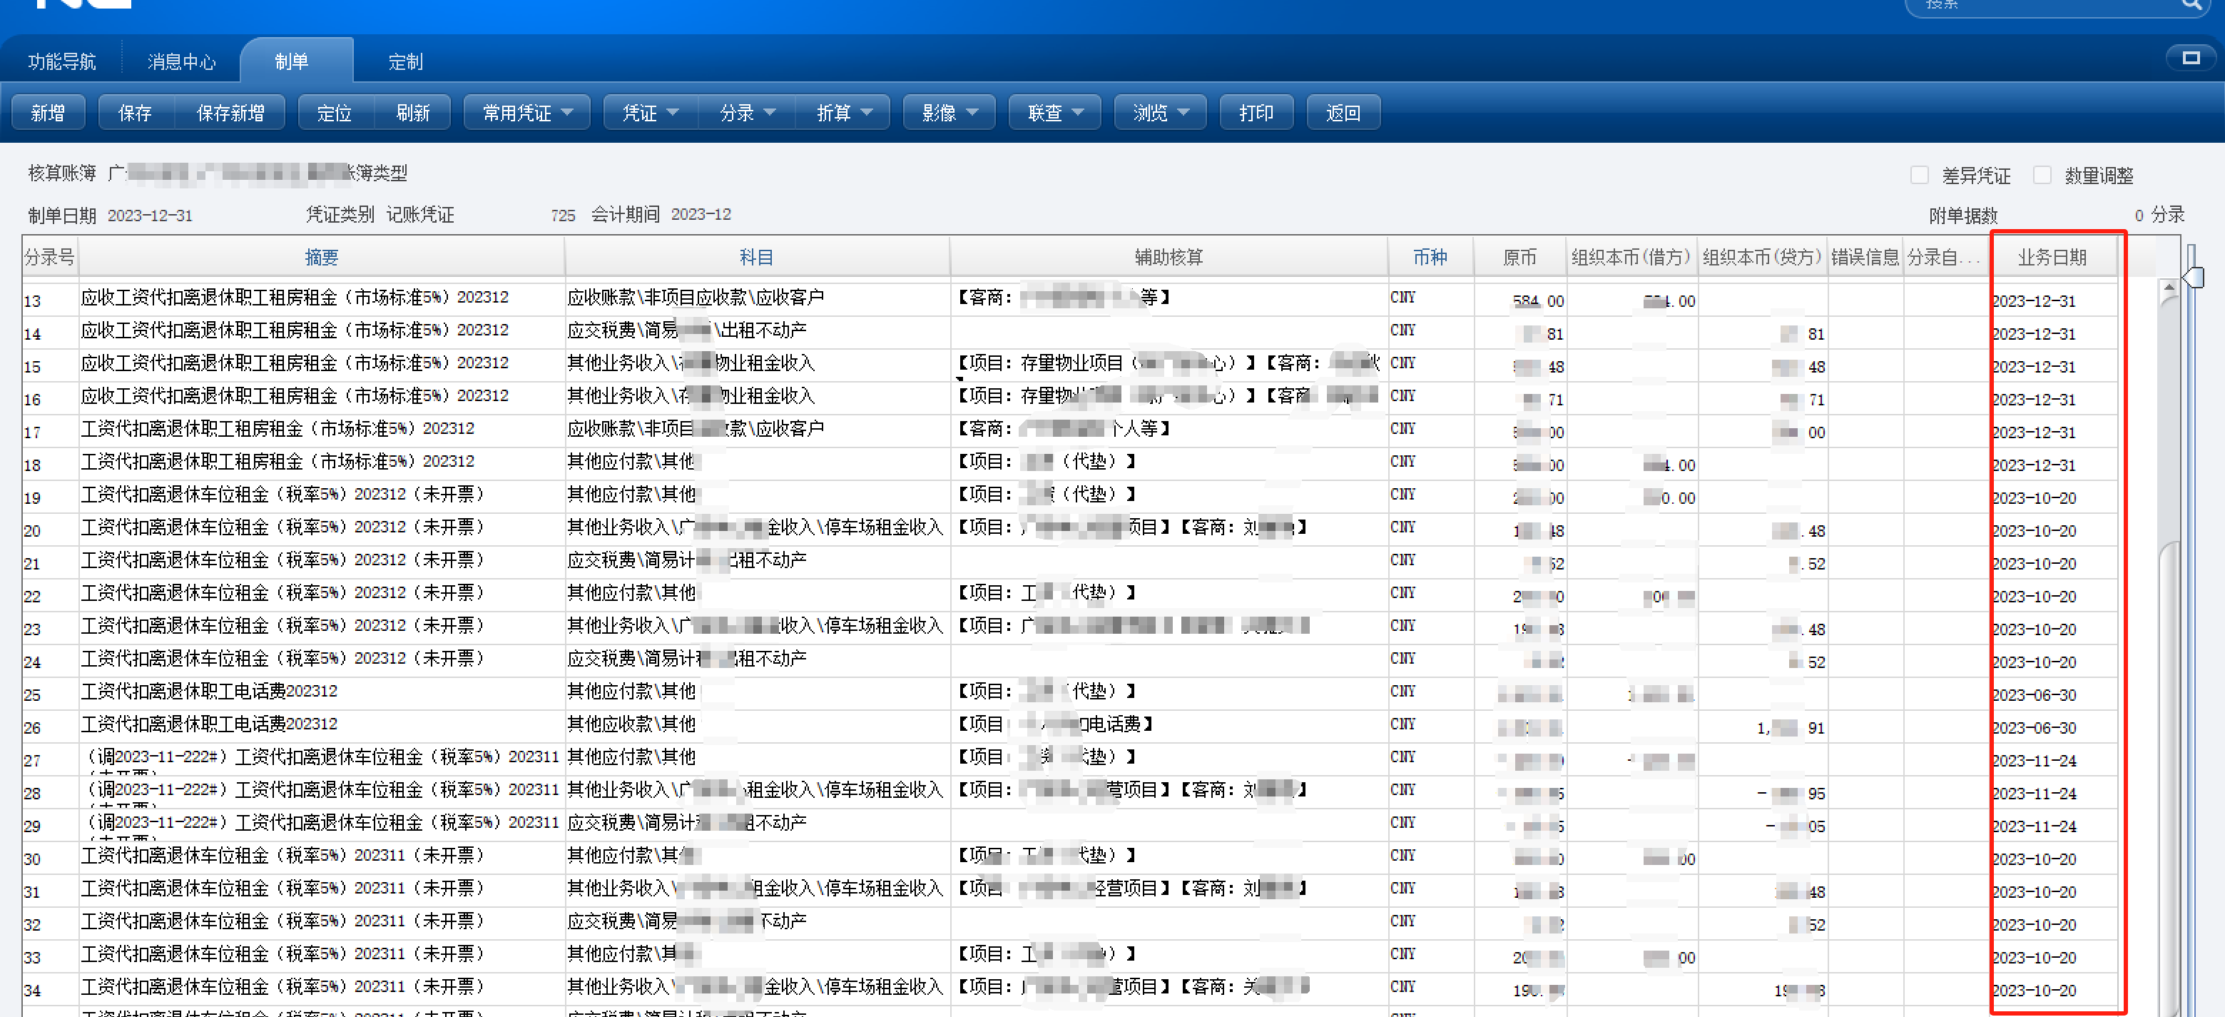Click the 业务日期 column header
This screenshot has width=2225, height=1017.
point(2052,257)
